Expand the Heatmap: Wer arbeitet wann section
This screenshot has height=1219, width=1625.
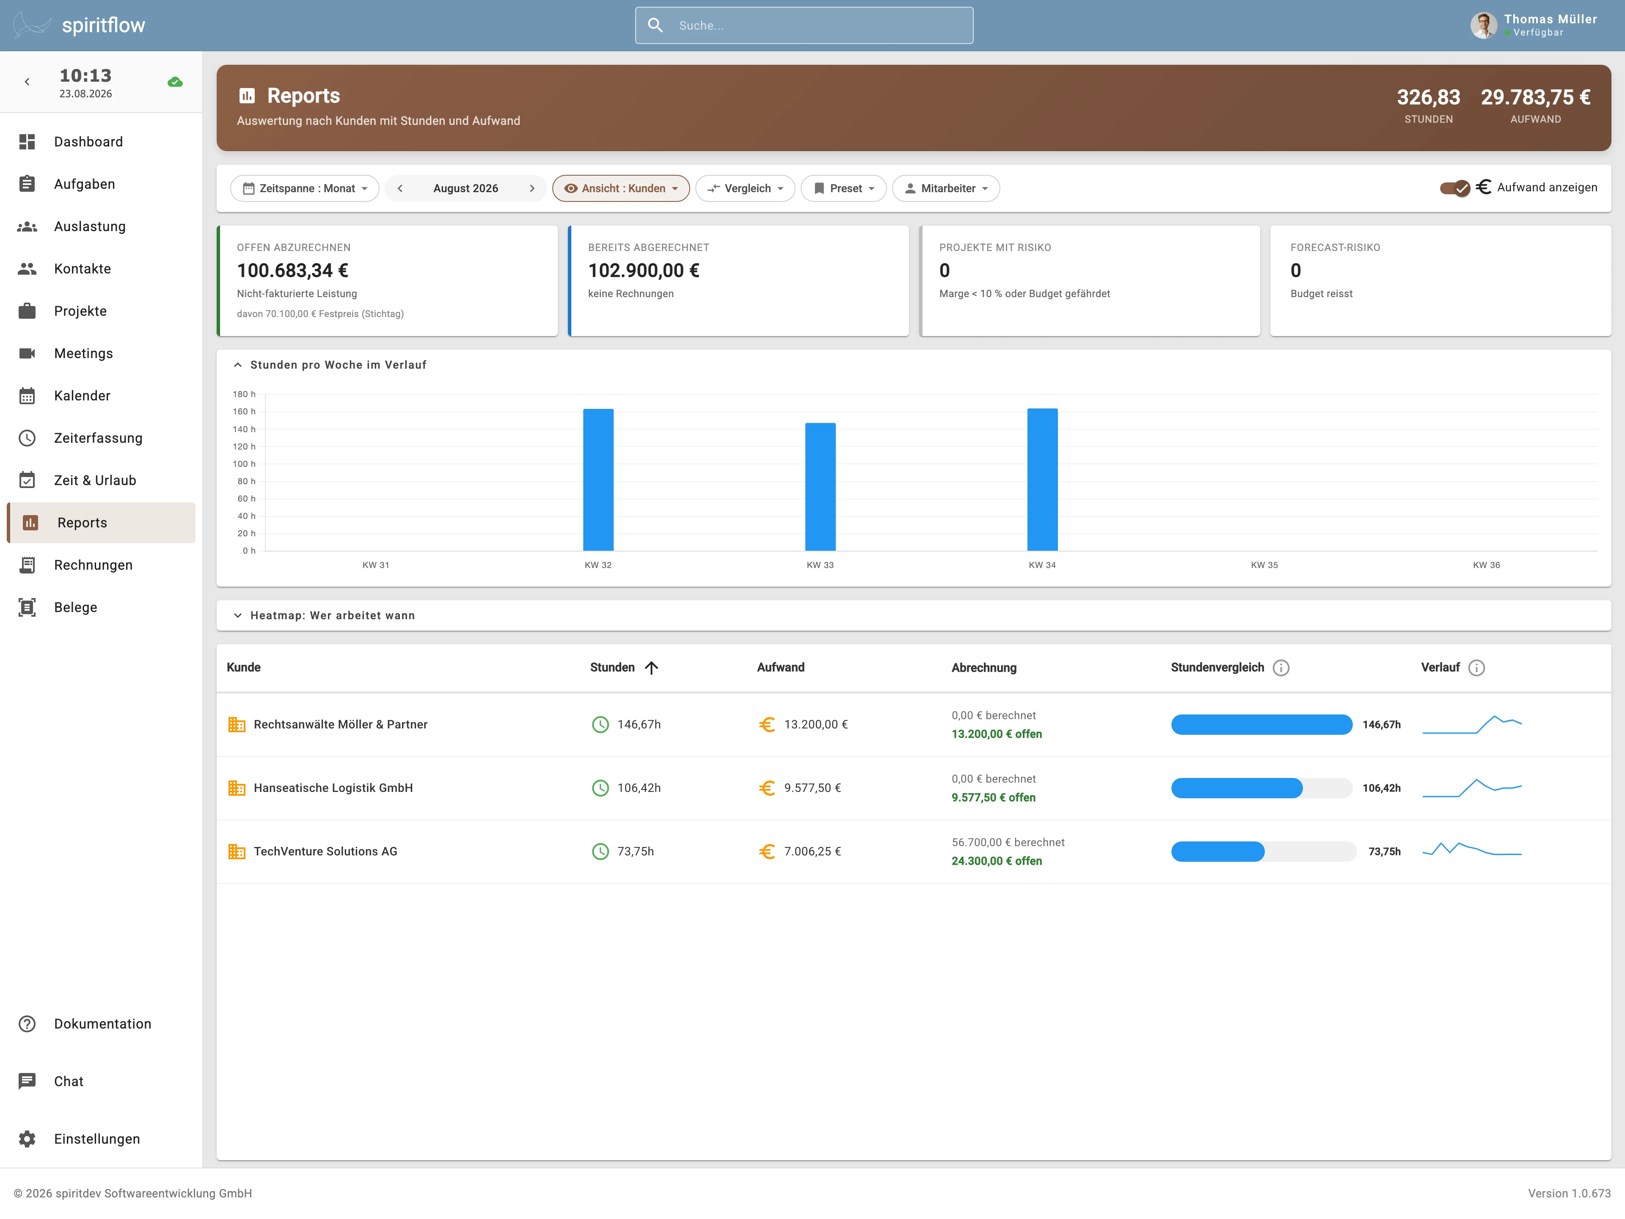click(x=238, y=616)
